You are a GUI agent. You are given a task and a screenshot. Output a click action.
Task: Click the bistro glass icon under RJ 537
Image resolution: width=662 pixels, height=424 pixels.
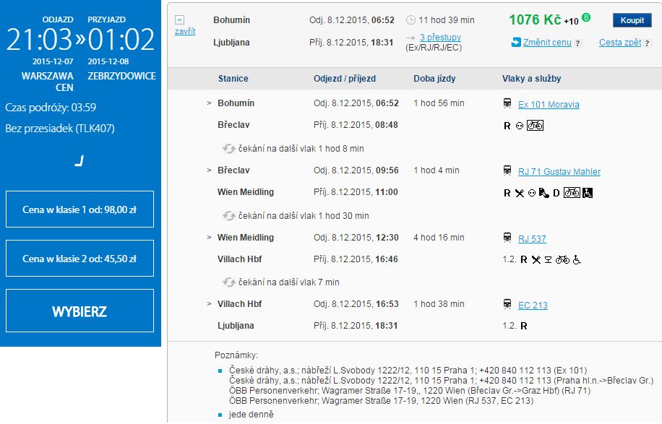tap(548, 259)
